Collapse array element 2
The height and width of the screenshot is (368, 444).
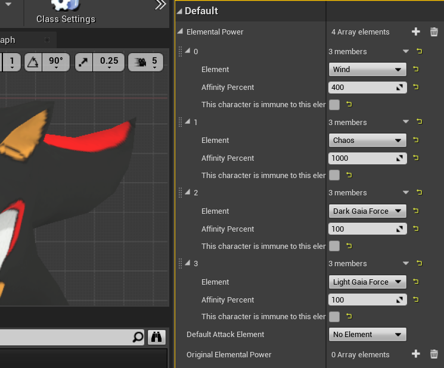[188, 192]
